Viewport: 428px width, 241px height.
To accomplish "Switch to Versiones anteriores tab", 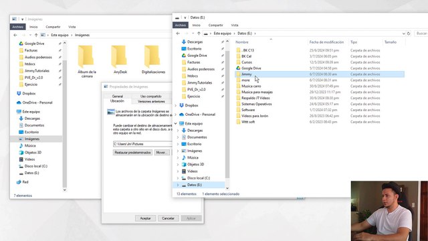I will click(151, 101).
